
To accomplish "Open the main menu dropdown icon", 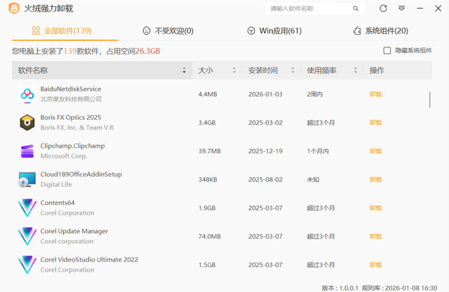I will 402,8.
